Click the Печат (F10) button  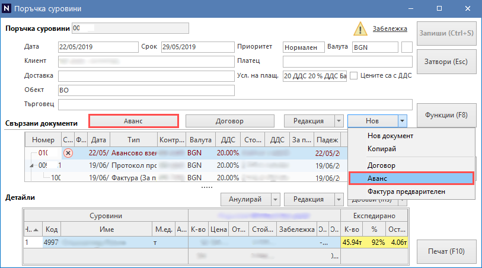tap(446, 251)
